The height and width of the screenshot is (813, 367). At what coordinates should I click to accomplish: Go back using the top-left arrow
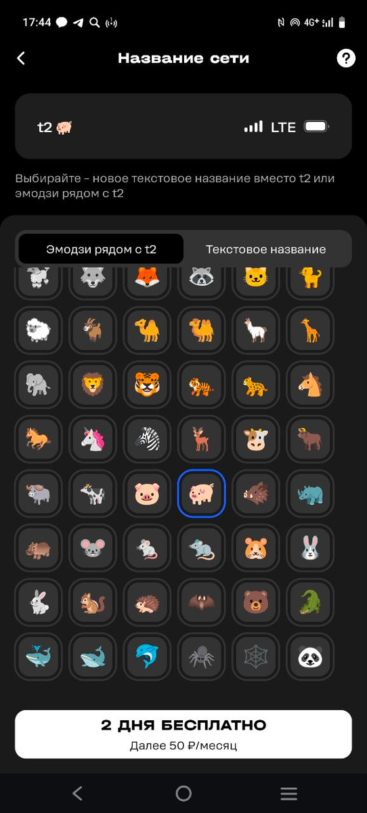pyautogui.click(x=21, y=58)
